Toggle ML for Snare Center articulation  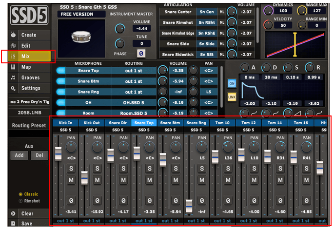(222, 12)
